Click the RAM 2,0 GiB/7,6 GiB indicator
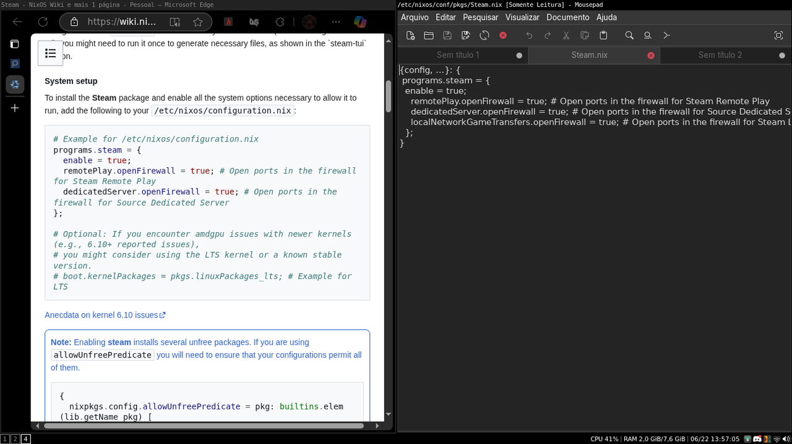The image size is (792, 444). (654, 439)
